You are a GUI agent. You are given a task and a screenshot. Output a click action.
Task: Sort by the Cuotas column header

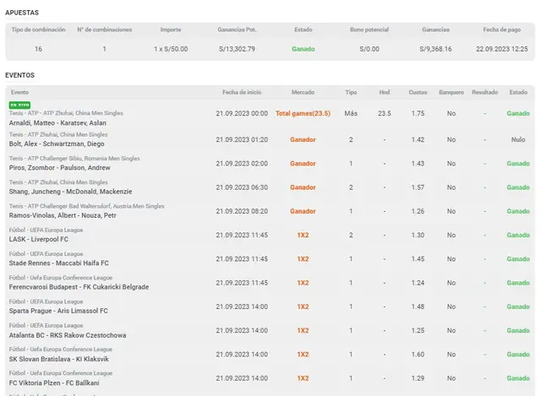click(417, 91)
